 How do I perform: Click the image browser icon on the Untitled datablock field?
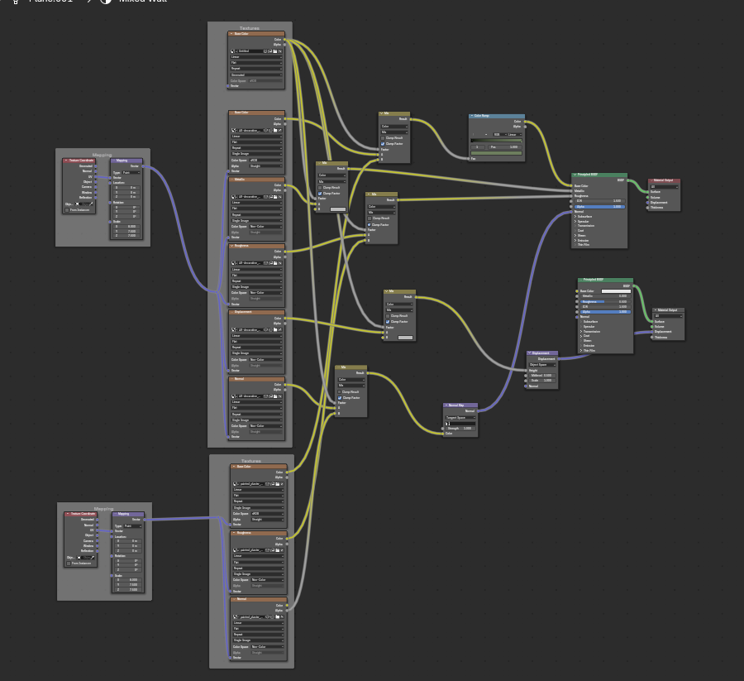point(232,51)
